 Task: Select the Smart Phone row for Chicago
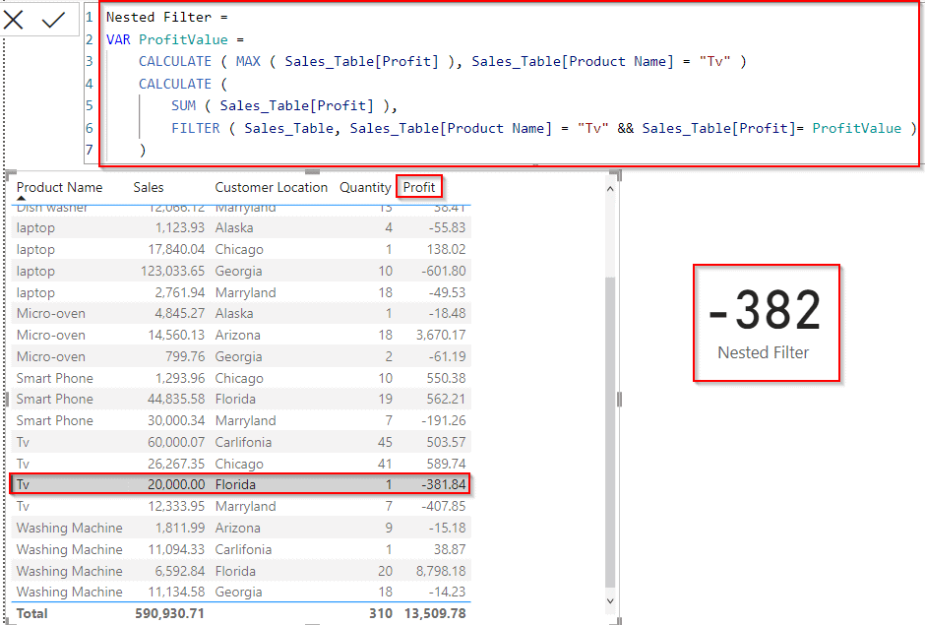coord(241,378)
